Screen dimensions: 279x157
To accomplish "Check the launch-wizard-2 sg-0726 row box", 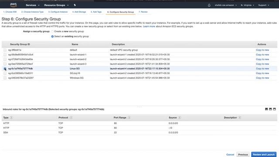I will (x=5, y=59).
